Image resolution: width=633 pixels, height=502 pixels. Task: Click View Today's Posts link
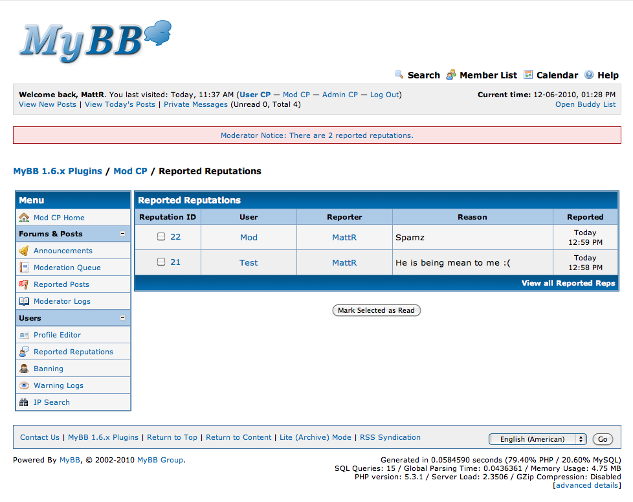(x=120, y=104)
